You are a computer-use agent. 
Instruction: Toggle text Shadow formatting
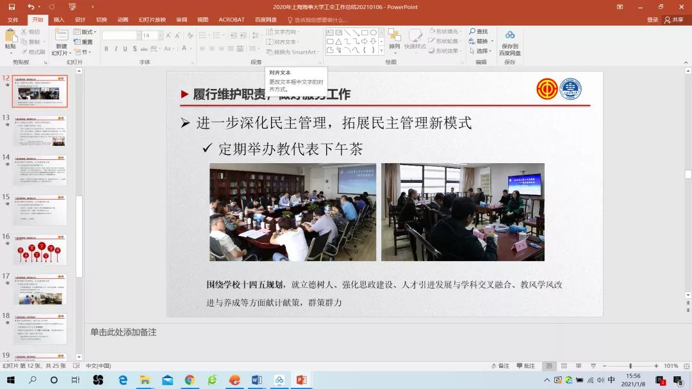coord(135,49)
